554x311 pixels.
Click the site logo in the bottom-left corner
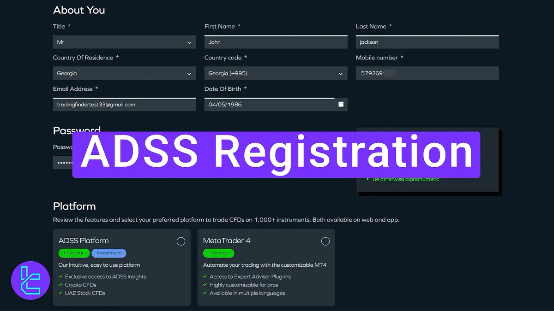[30, 280]
